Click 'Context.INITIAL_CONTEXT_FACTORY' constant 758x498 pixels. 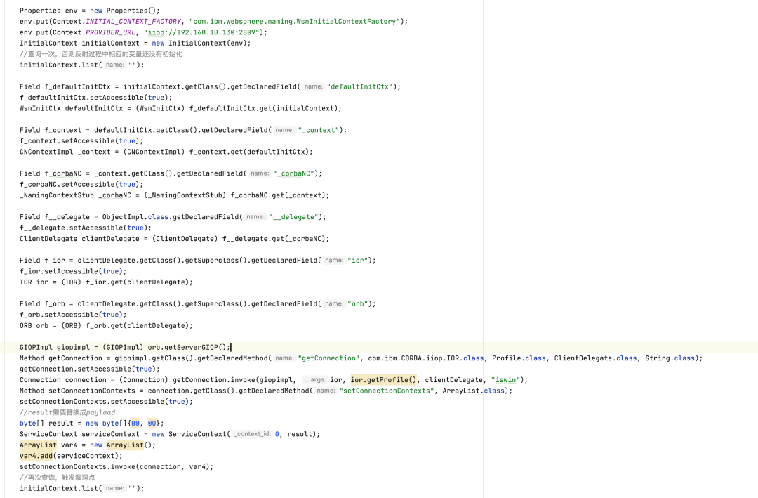point(117,21)
